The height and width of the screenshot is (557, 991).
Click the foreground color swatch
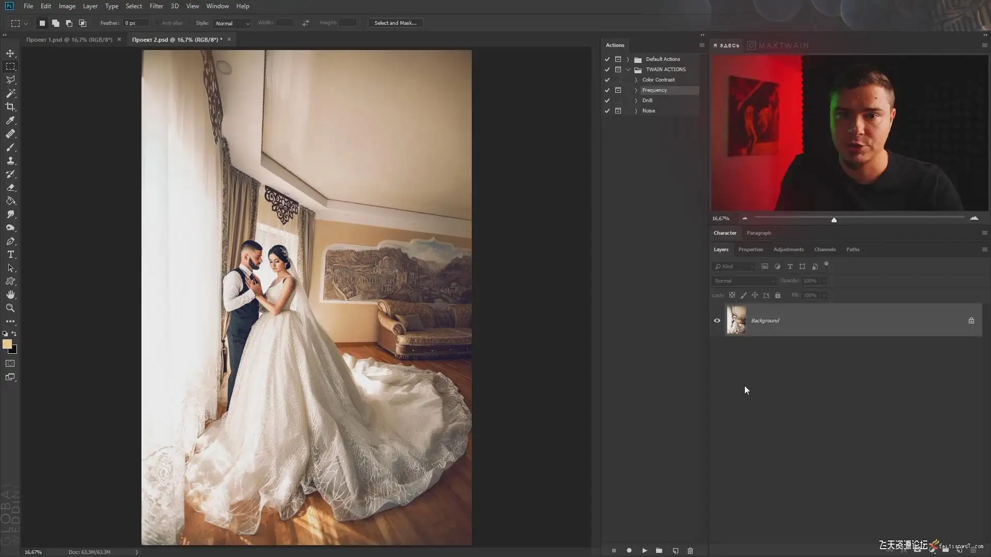[x=7, y=344]
